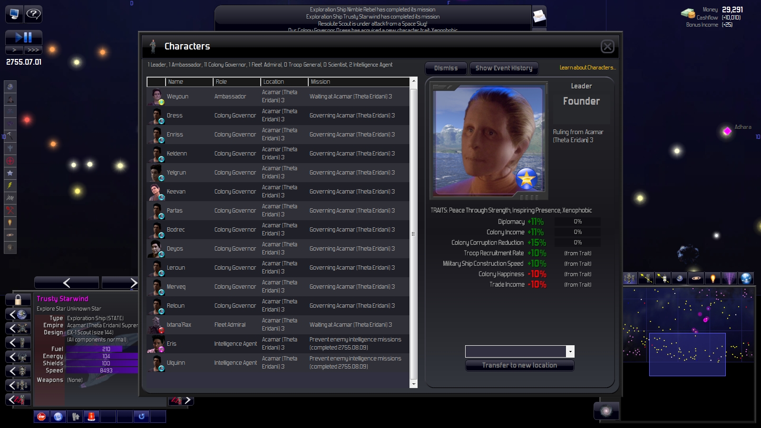Go to previous selection with left arrow button

click(67, 283)
